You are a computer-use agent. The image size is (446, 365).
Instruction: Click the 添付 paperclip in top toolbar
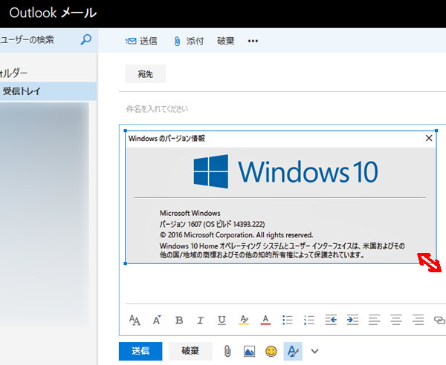pyautogui.click(x=189, y=41)
